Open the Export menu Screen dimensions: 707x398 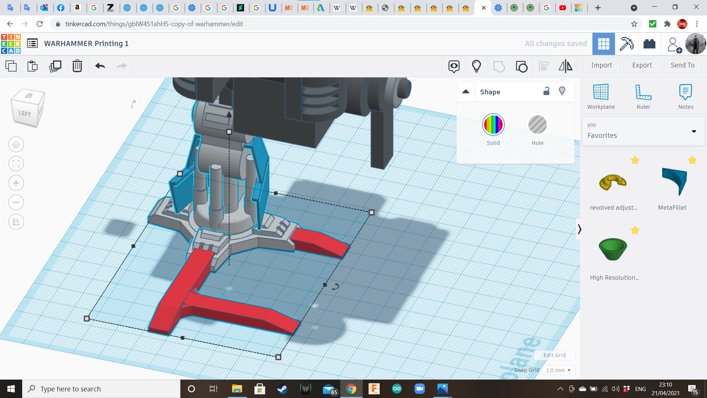point(642,65)
